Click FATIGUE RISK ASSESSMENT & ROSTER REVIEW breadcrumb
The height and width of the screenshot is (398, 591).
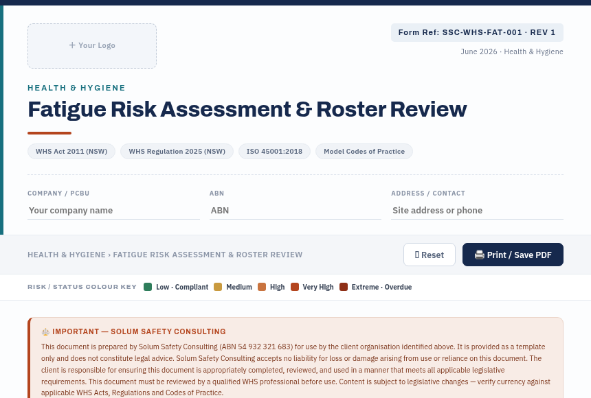click(208, 255)
